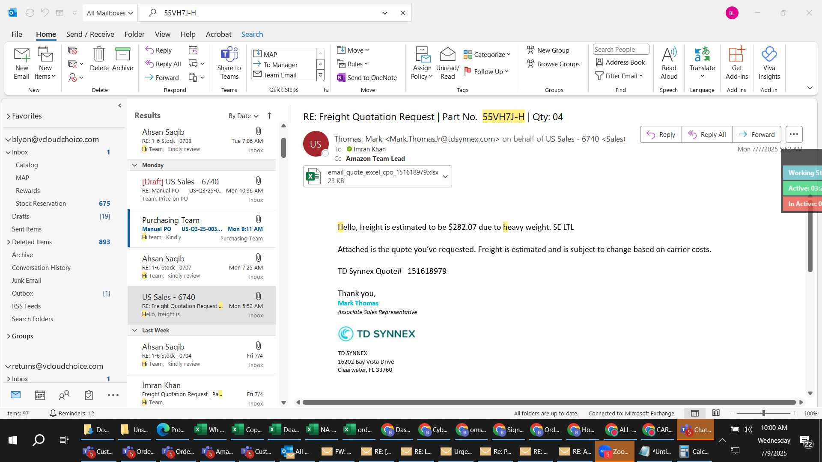Expand Filter Email dropdown

(619, 76)
